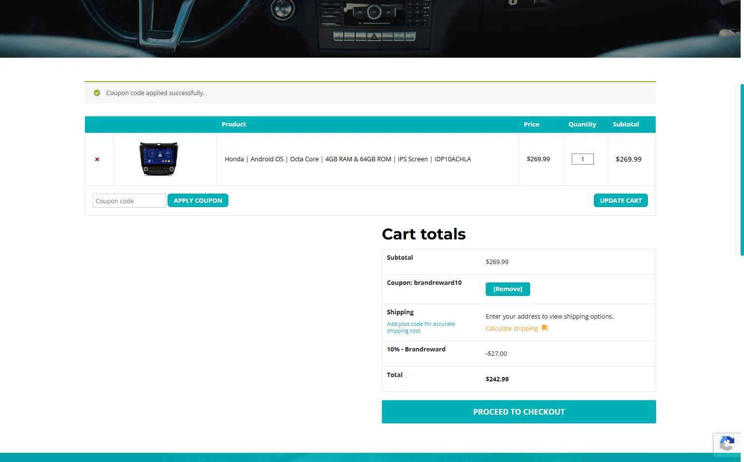Open the Honda Android head unit thumbnail
The image size is (744, 462).
pyautogui.click(x=159, y=159)
